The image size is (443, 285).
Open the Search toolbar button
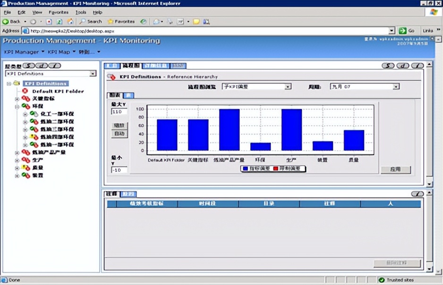click(90, 21)
